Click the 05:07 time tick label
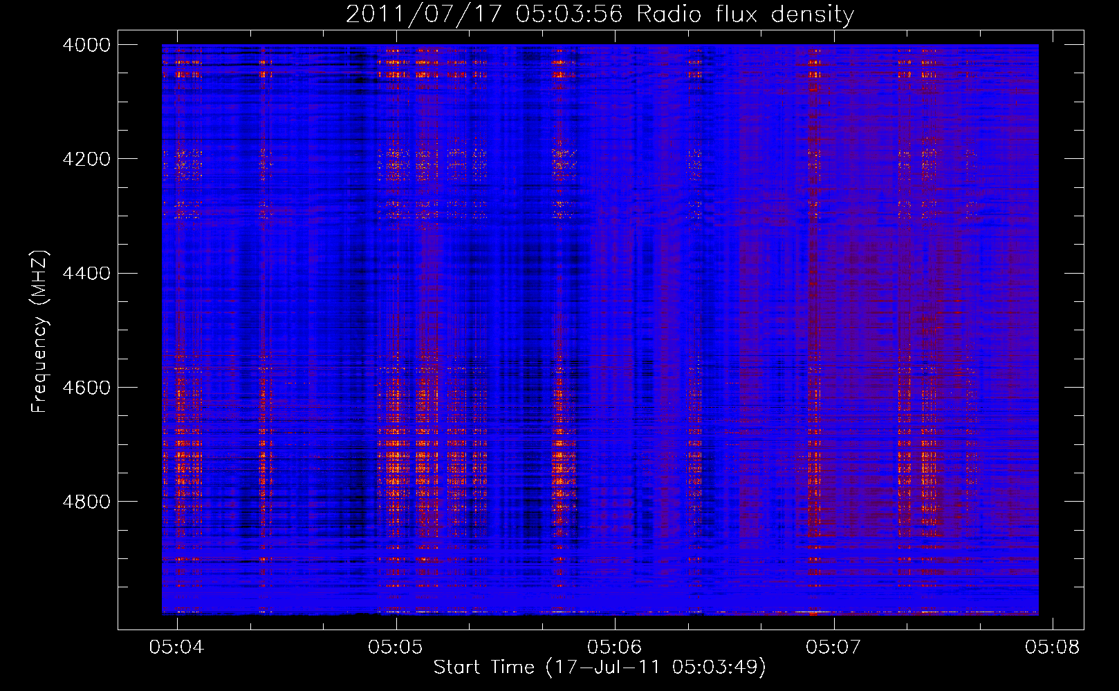Image resolution: width=1119 pixels, height=691 pixels. [x=833, y=647]
